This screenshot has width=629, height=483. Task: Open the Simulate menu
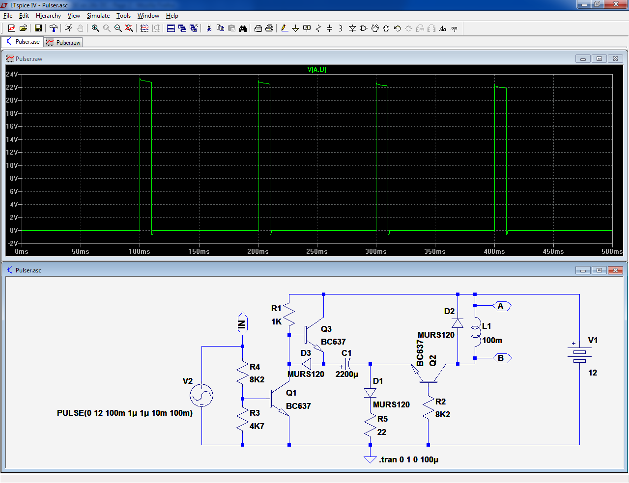[x=98, y=16]
